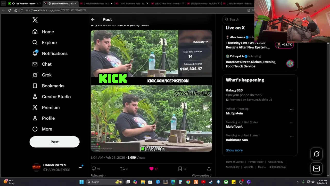
Task: Switch to RocaNews YouTube tab
Action: (203, 4)
